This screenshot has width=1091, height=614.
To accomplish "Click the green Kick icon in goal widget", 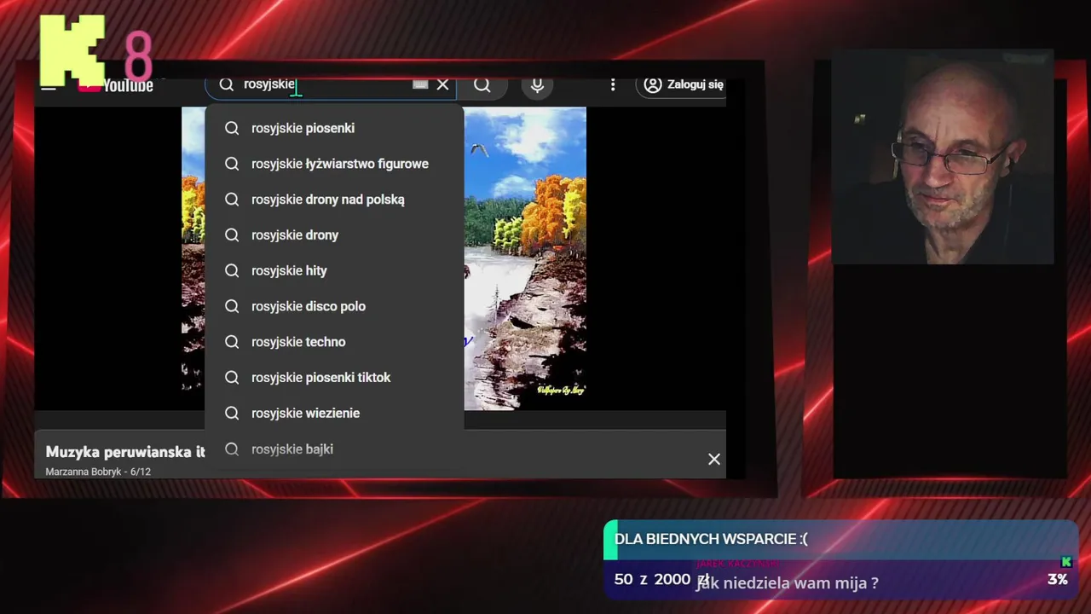I will [x=1065, y=562].
